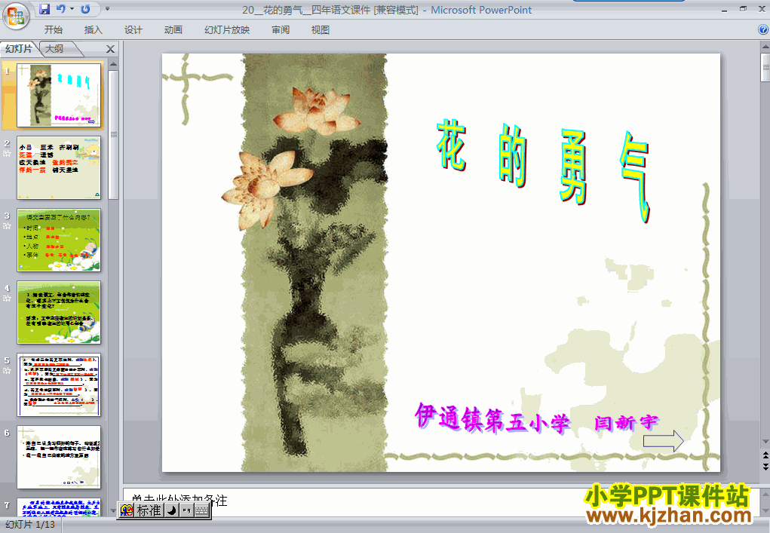The width and height of the screenshot is (770, 533).
Task: Select slide 7 thumbnail
Action: tap(59, 507)
